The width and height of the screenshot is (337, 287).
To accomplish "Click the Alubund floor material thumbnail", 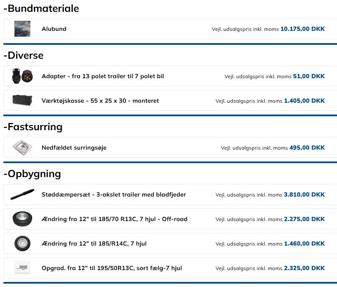I will pos(22,29).
